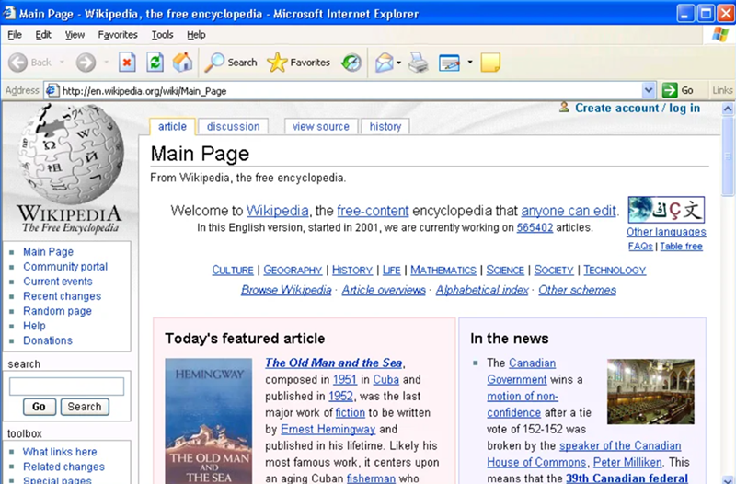Click the Other languages image
Image resolution: width=736 pixels, height=484 pixels.
[x=666, y=210]
